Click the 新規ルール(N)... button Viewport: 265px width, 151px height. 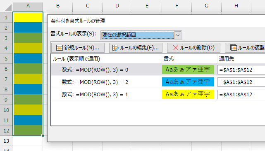click(78, 48)
